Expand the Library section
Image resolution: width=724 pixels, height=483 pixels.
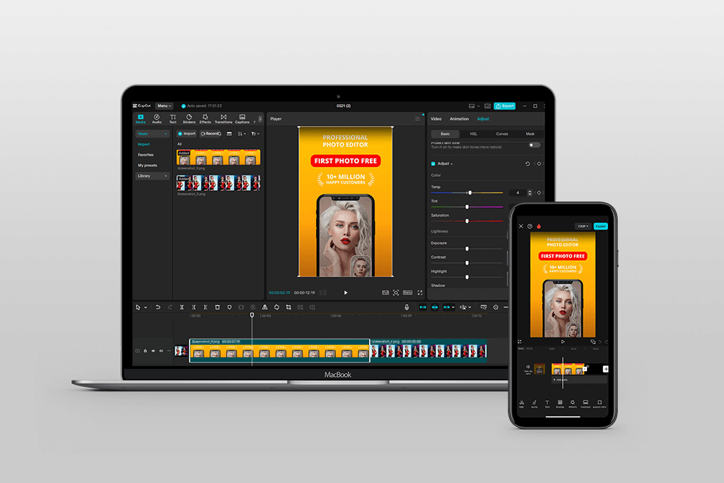point(153,176)
